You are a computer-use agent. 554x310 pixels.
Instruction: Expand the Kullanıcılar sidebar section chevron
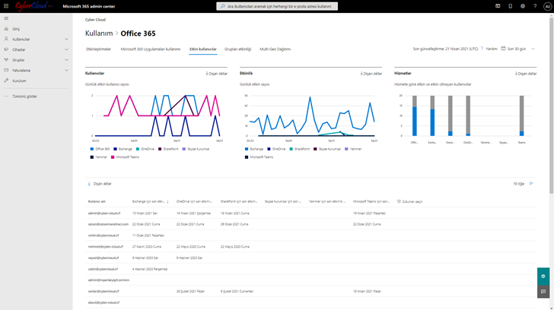66,40
